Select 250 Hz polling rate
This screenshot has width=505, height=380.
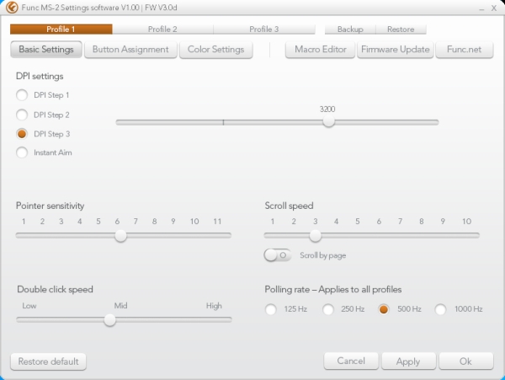[x=328, y=309]
